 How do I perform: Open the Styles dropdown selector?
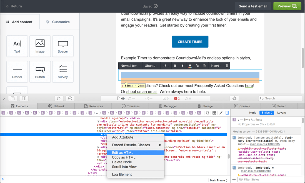click(x=267, y=113)
